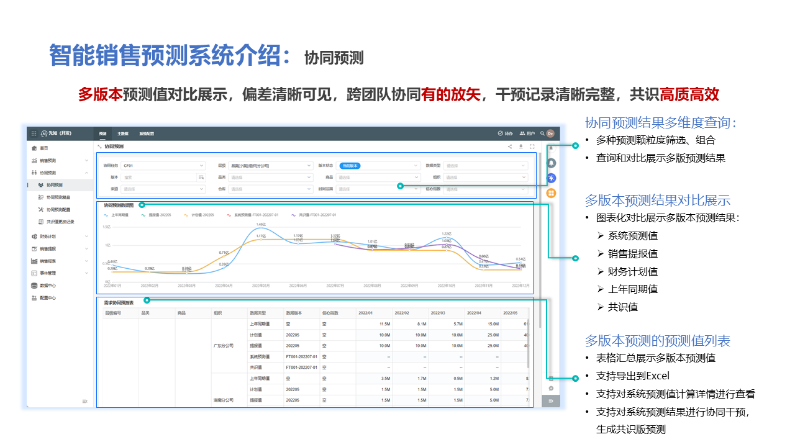The image size is (795, 447).
Task: Click the app grid launcher icon
Action: [x=34, y=133]
